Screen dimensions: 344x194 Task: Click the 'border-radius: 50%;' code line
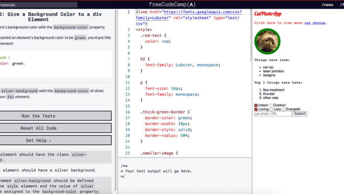point(167,135)
